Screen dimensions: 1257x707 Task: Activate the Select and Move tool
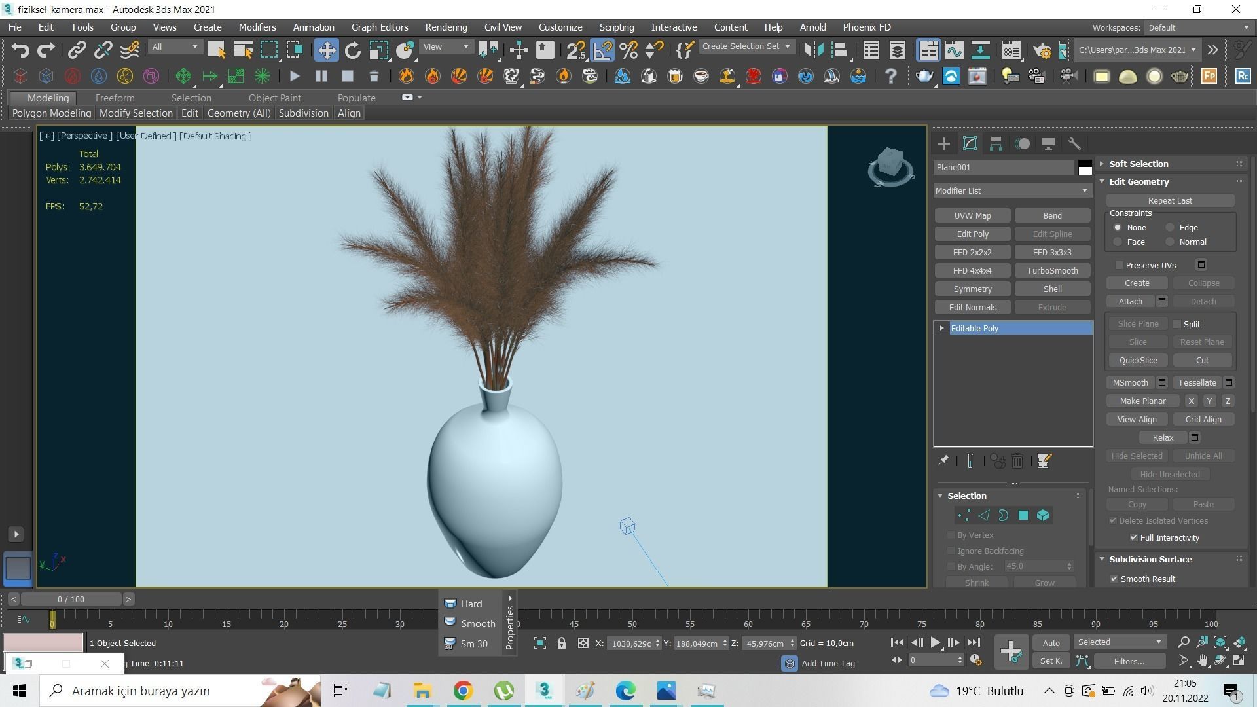326,50
